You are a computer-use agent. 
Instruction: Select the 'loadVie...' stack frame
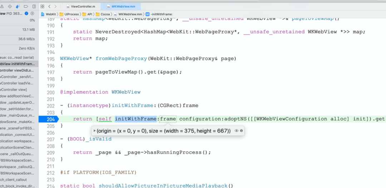(19, 83)
